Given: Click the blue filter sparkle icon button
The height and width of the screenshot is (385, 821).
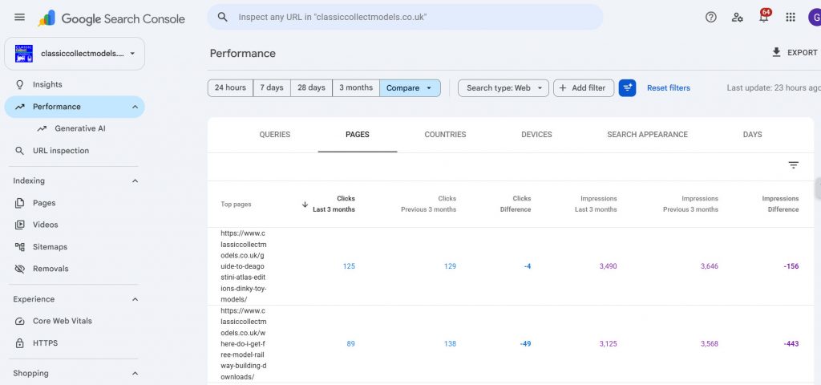Looking at the screenshot, I should click(x=627, y=88).
